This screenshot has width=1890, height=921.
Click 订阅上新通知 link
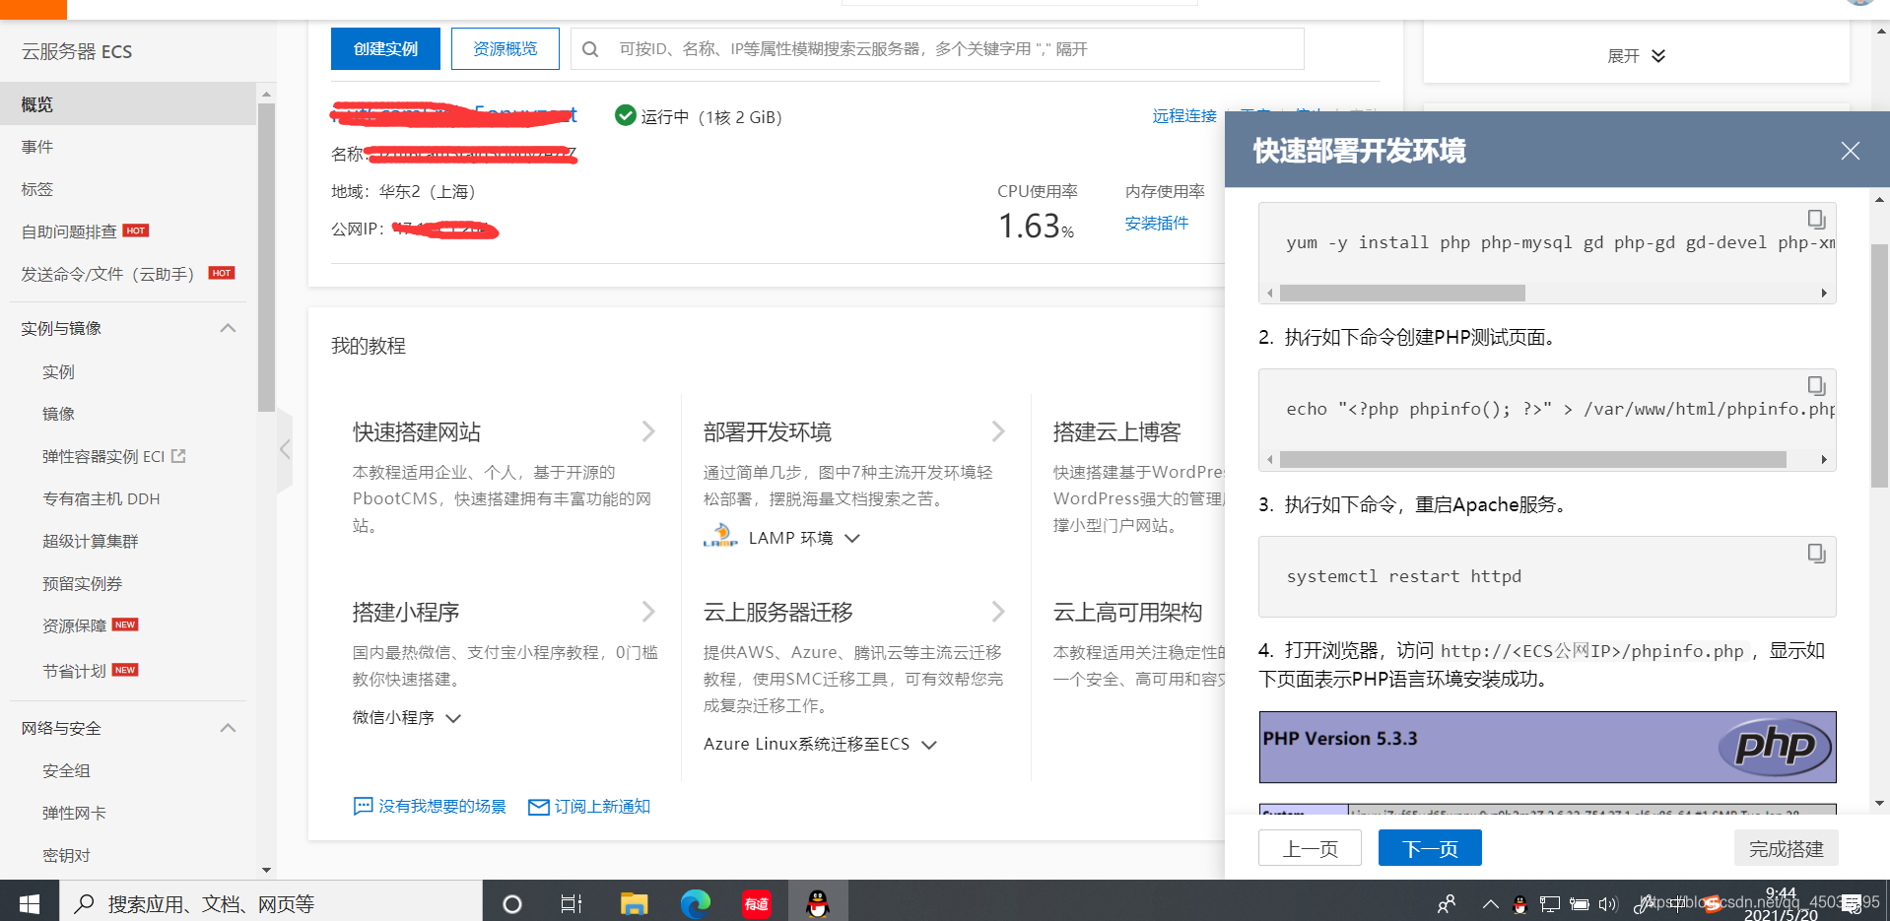click(x=602, y=807)
